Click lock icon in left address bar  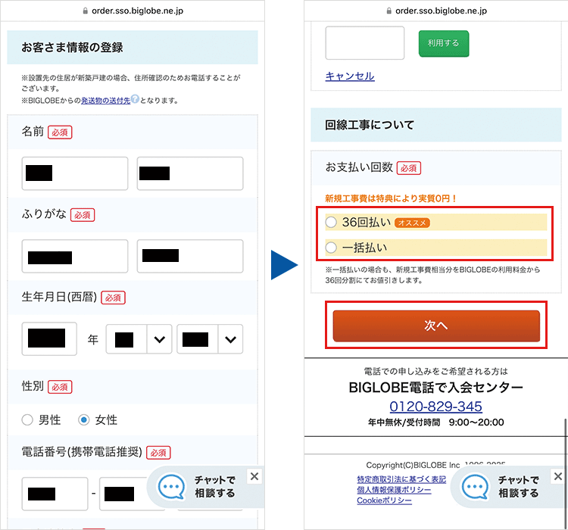click(86, 11)
